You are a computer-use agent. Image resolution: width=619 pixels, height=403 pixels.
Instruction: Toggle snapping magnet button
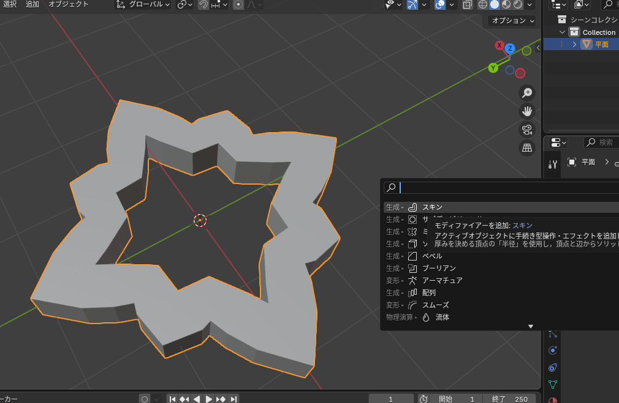click(203, 4)
